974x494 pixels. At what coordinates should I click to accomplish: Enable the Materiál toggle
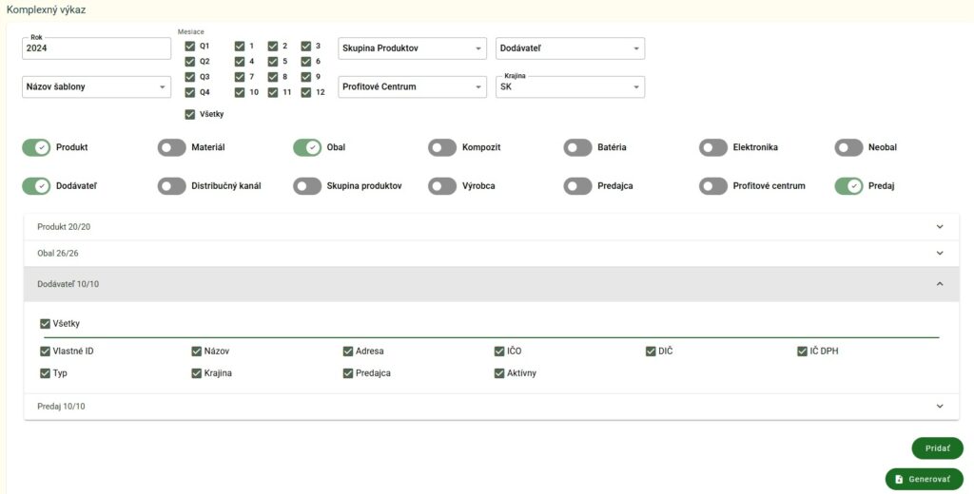(x=172, y=148)
